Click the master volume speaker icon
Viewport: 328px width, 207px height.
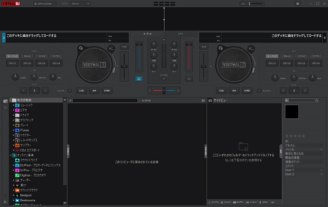click(x=243, y=4)
